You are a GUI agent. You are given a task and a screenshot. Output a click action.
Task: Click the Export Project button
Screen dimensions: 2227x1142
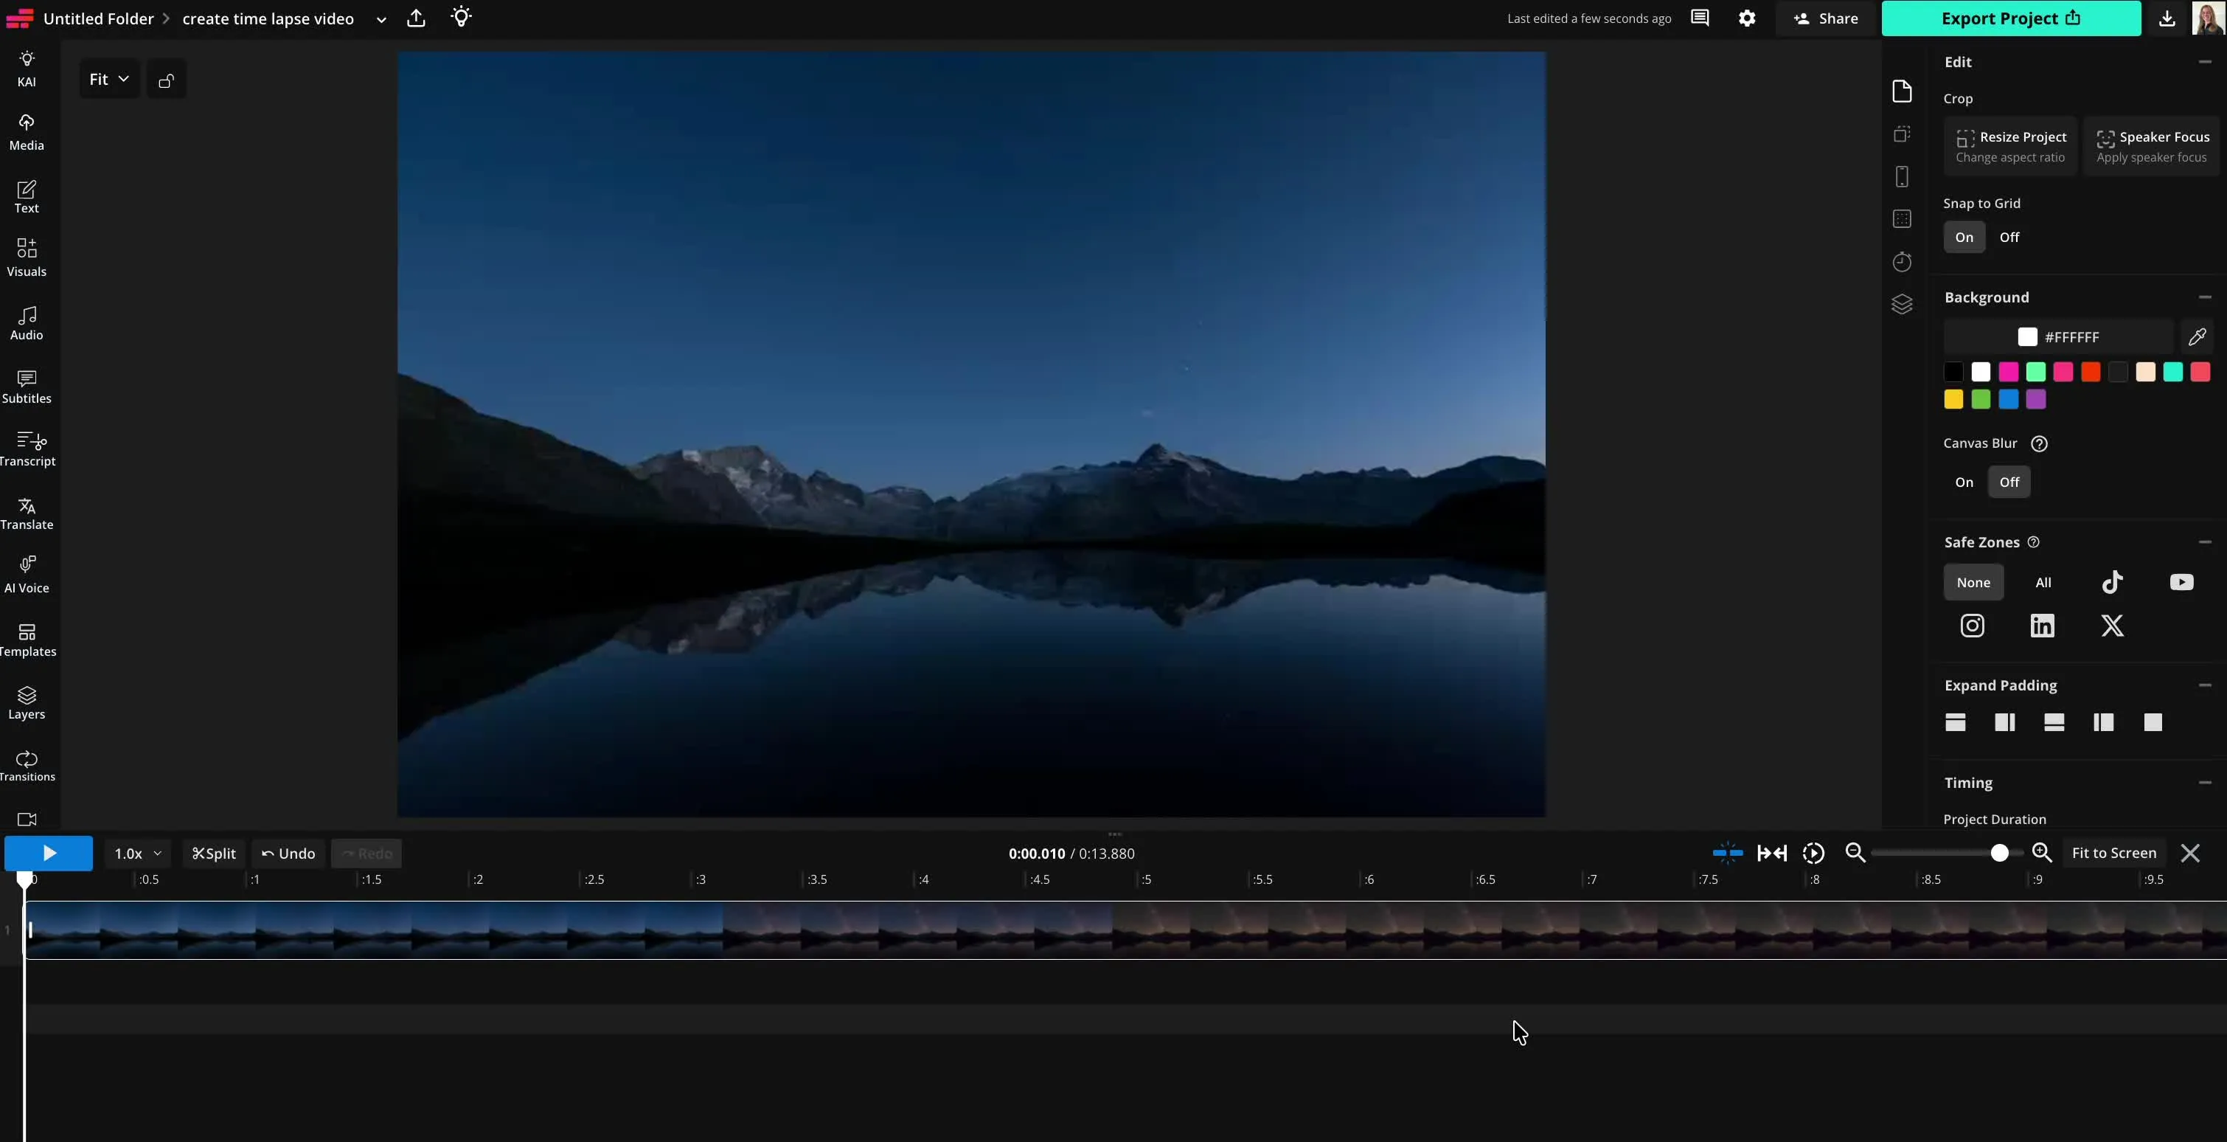pyautogui.click(x=2011, y=18)
